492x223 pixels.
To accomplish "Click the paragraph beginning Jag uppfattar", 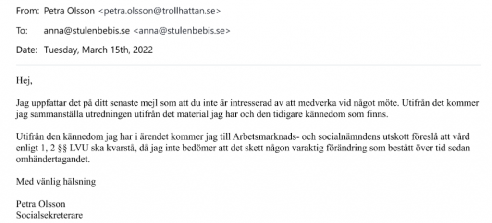I will 247,109.
